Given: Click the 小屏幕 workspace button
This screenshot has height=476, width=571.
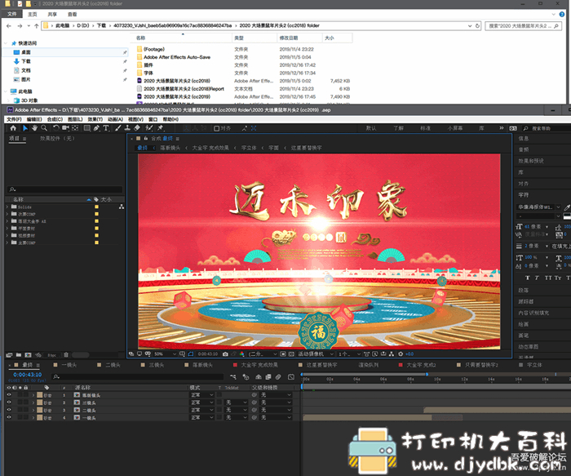Looking at the screenshot, I should (455, 128).
